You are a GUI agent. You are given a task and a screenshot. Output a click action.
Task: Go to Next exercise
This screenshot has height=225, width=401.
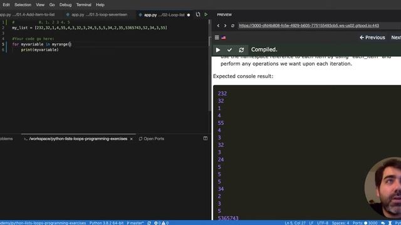pos(396,37)
